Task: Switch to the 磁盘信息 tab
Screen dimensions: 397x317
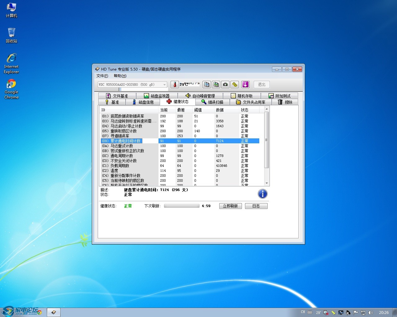Action: point(143,102)
